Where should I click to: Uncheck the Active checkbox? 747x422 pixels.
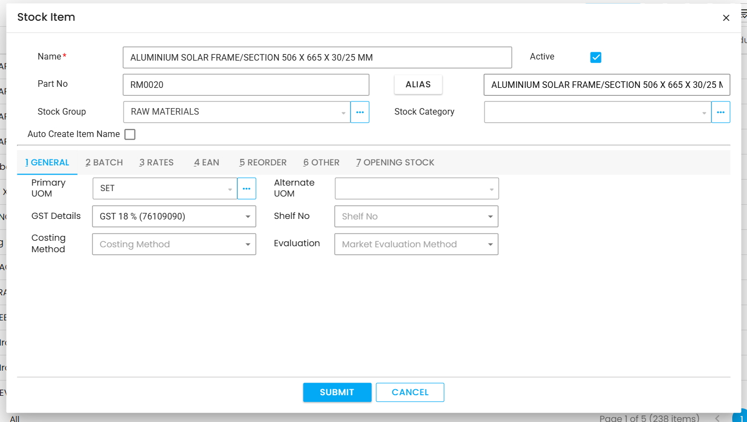596,57
